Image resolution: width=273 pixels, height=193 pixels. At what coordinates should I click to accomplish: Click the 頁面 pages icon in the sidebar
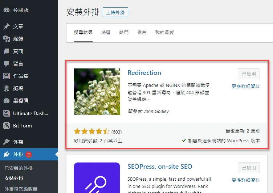pyautogui.click(x=7, y=51)
